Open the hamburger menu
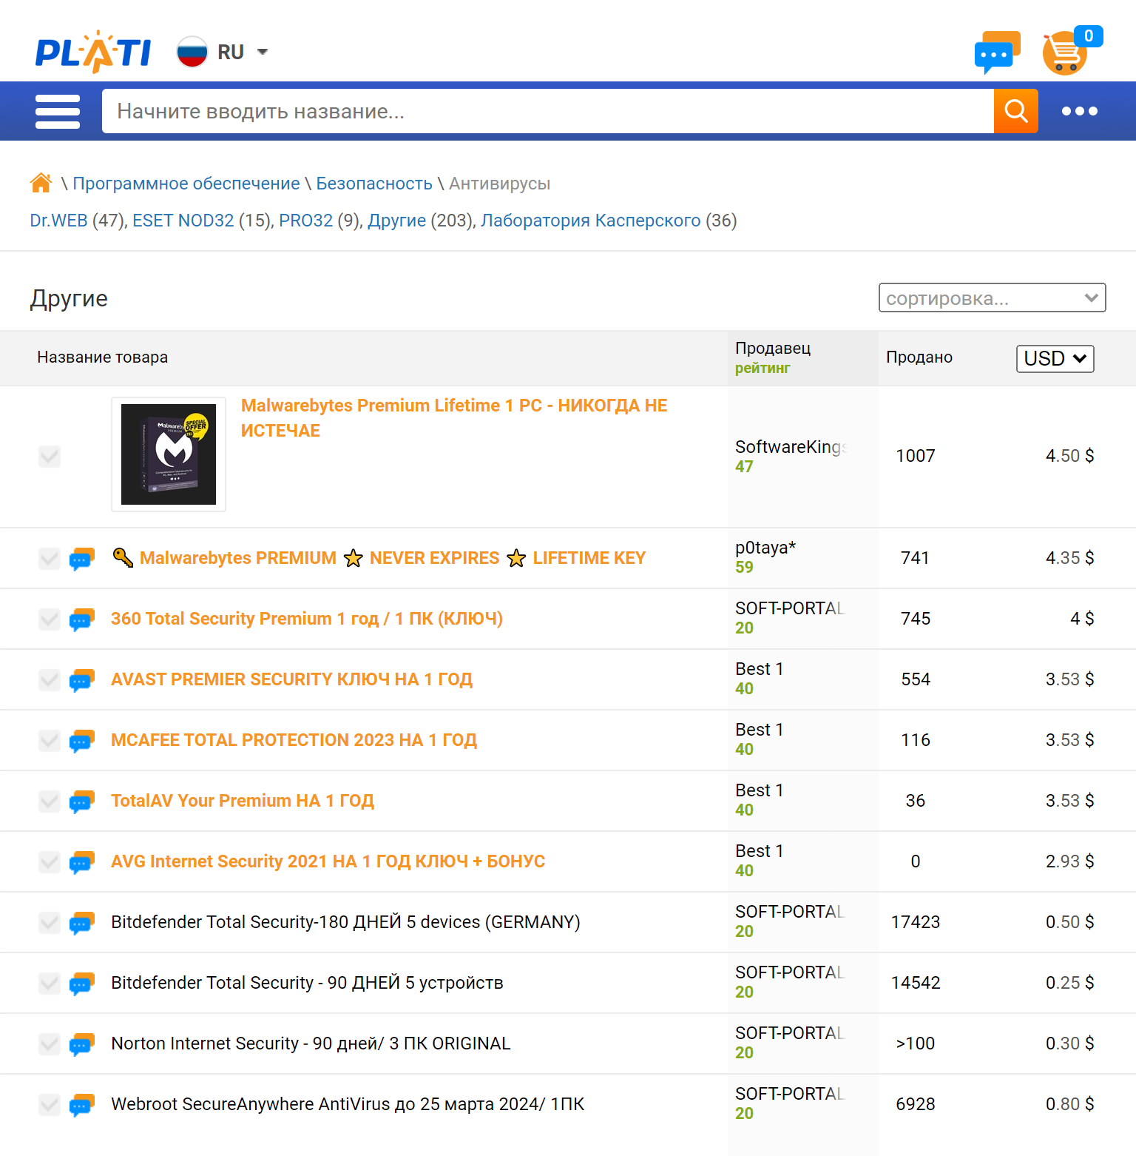Viewport: 1136px width, 1156px height. pyautogui.click(x=58, y=111)
